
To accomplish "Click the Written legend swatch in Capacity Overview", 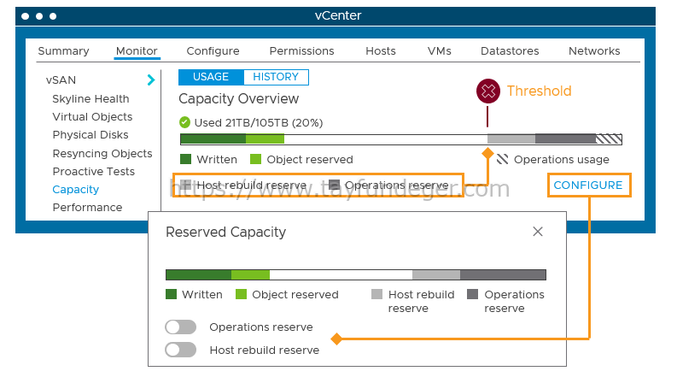I will pos(185,159).
